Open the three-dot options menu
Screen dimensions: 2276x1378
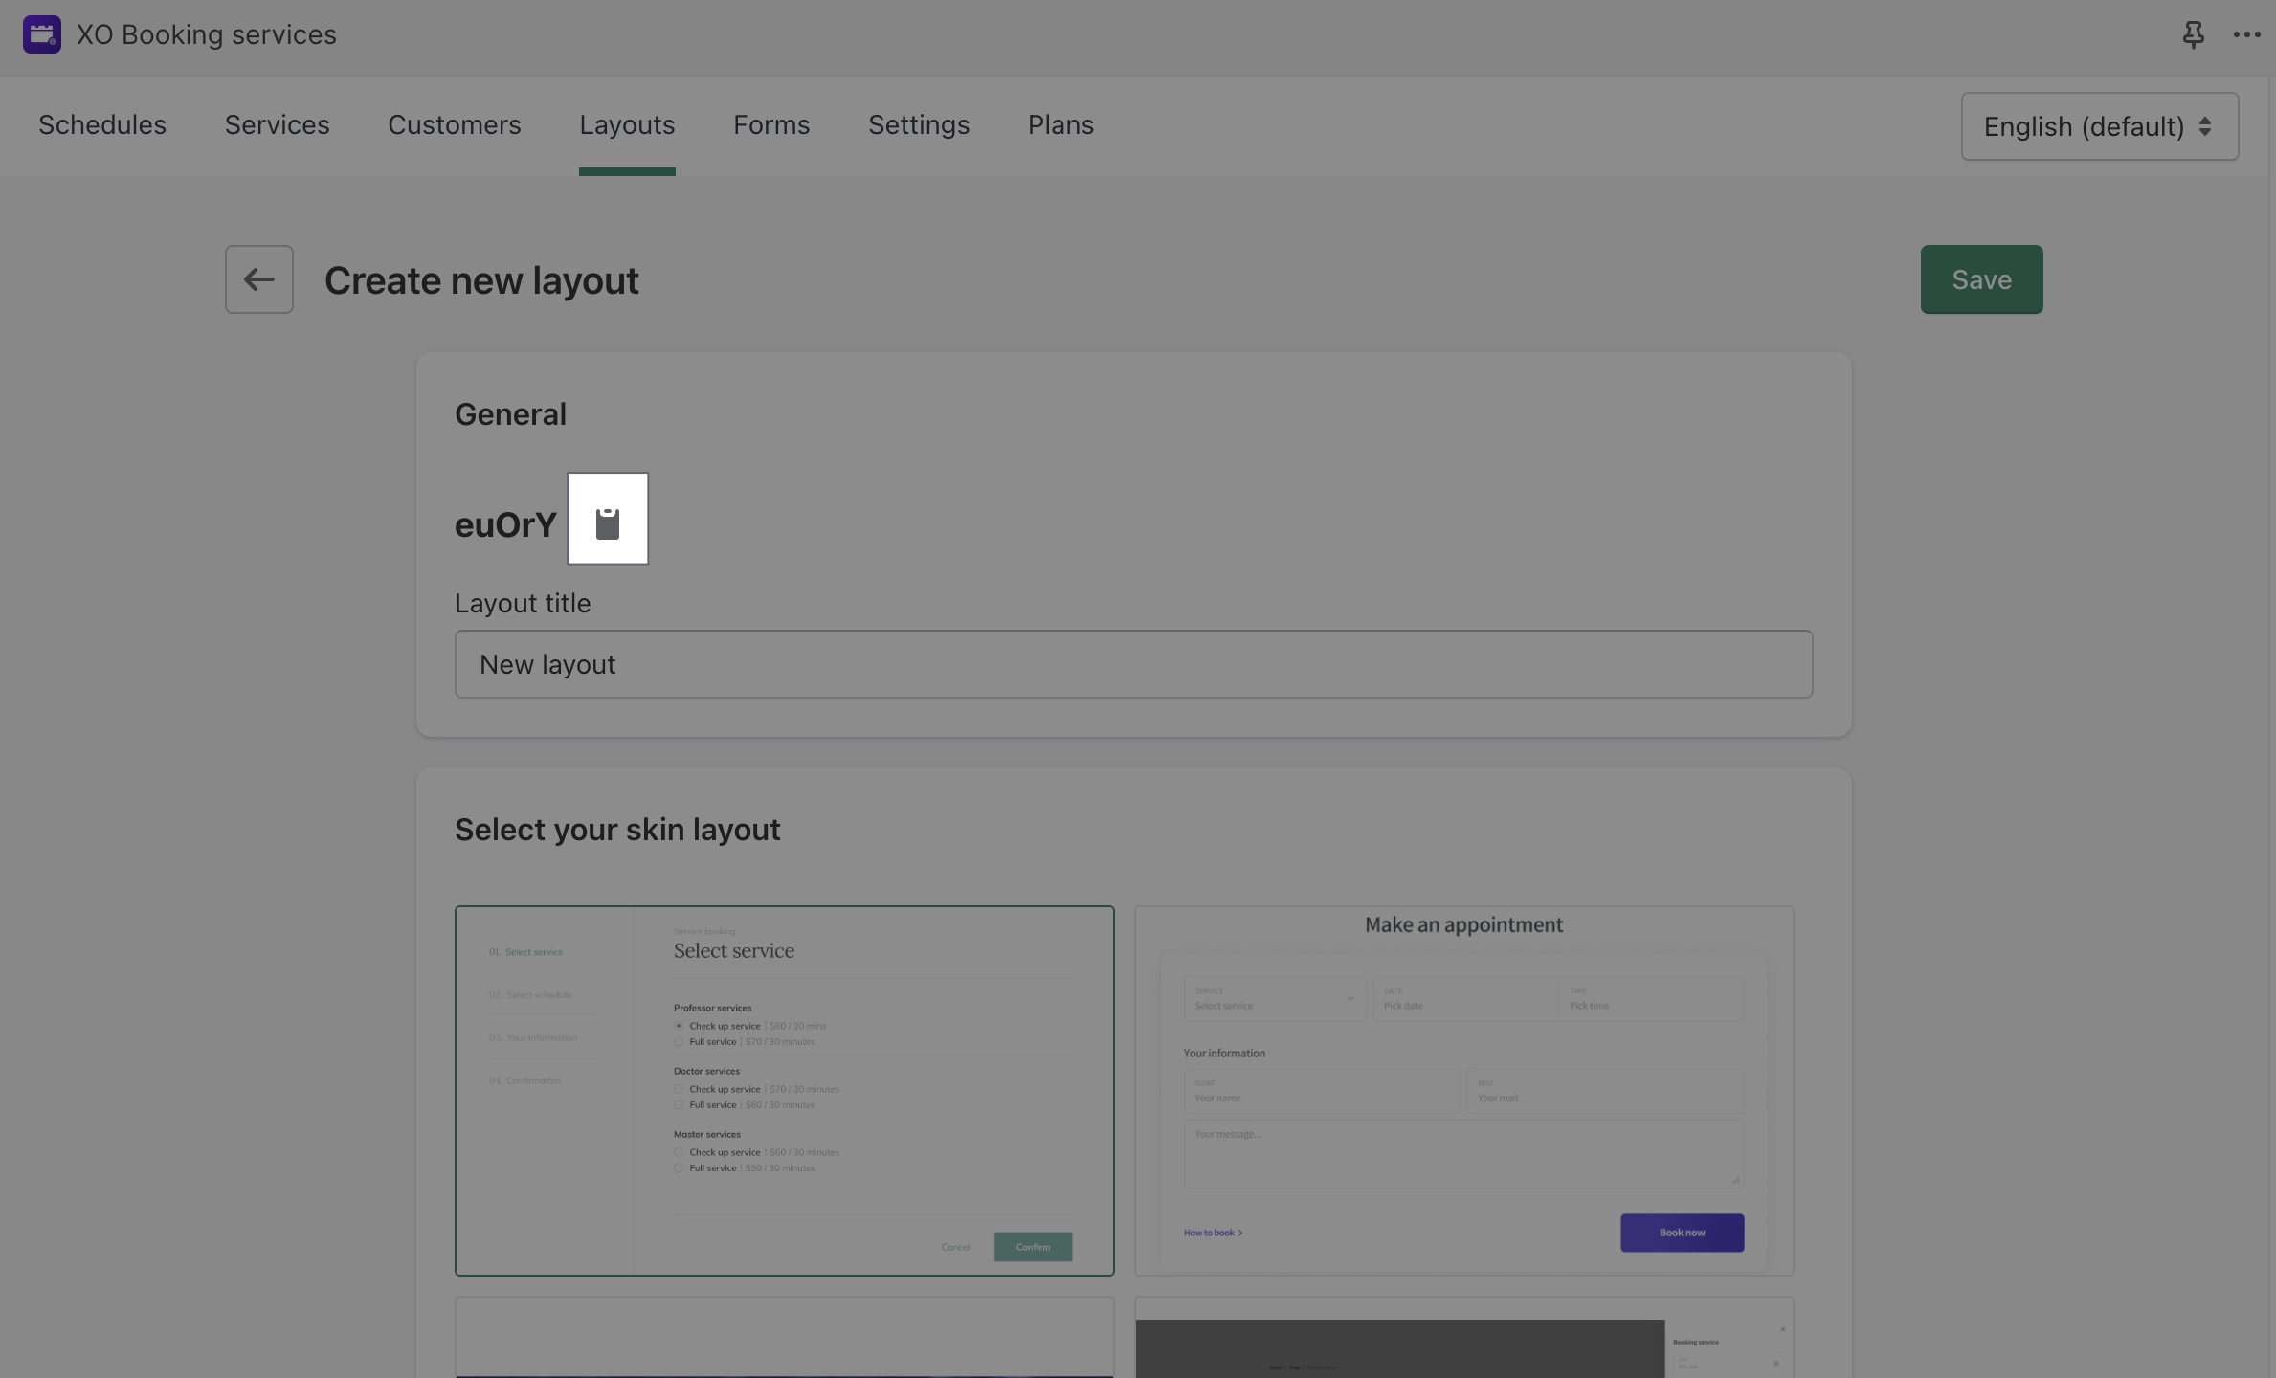point(2245,34)
